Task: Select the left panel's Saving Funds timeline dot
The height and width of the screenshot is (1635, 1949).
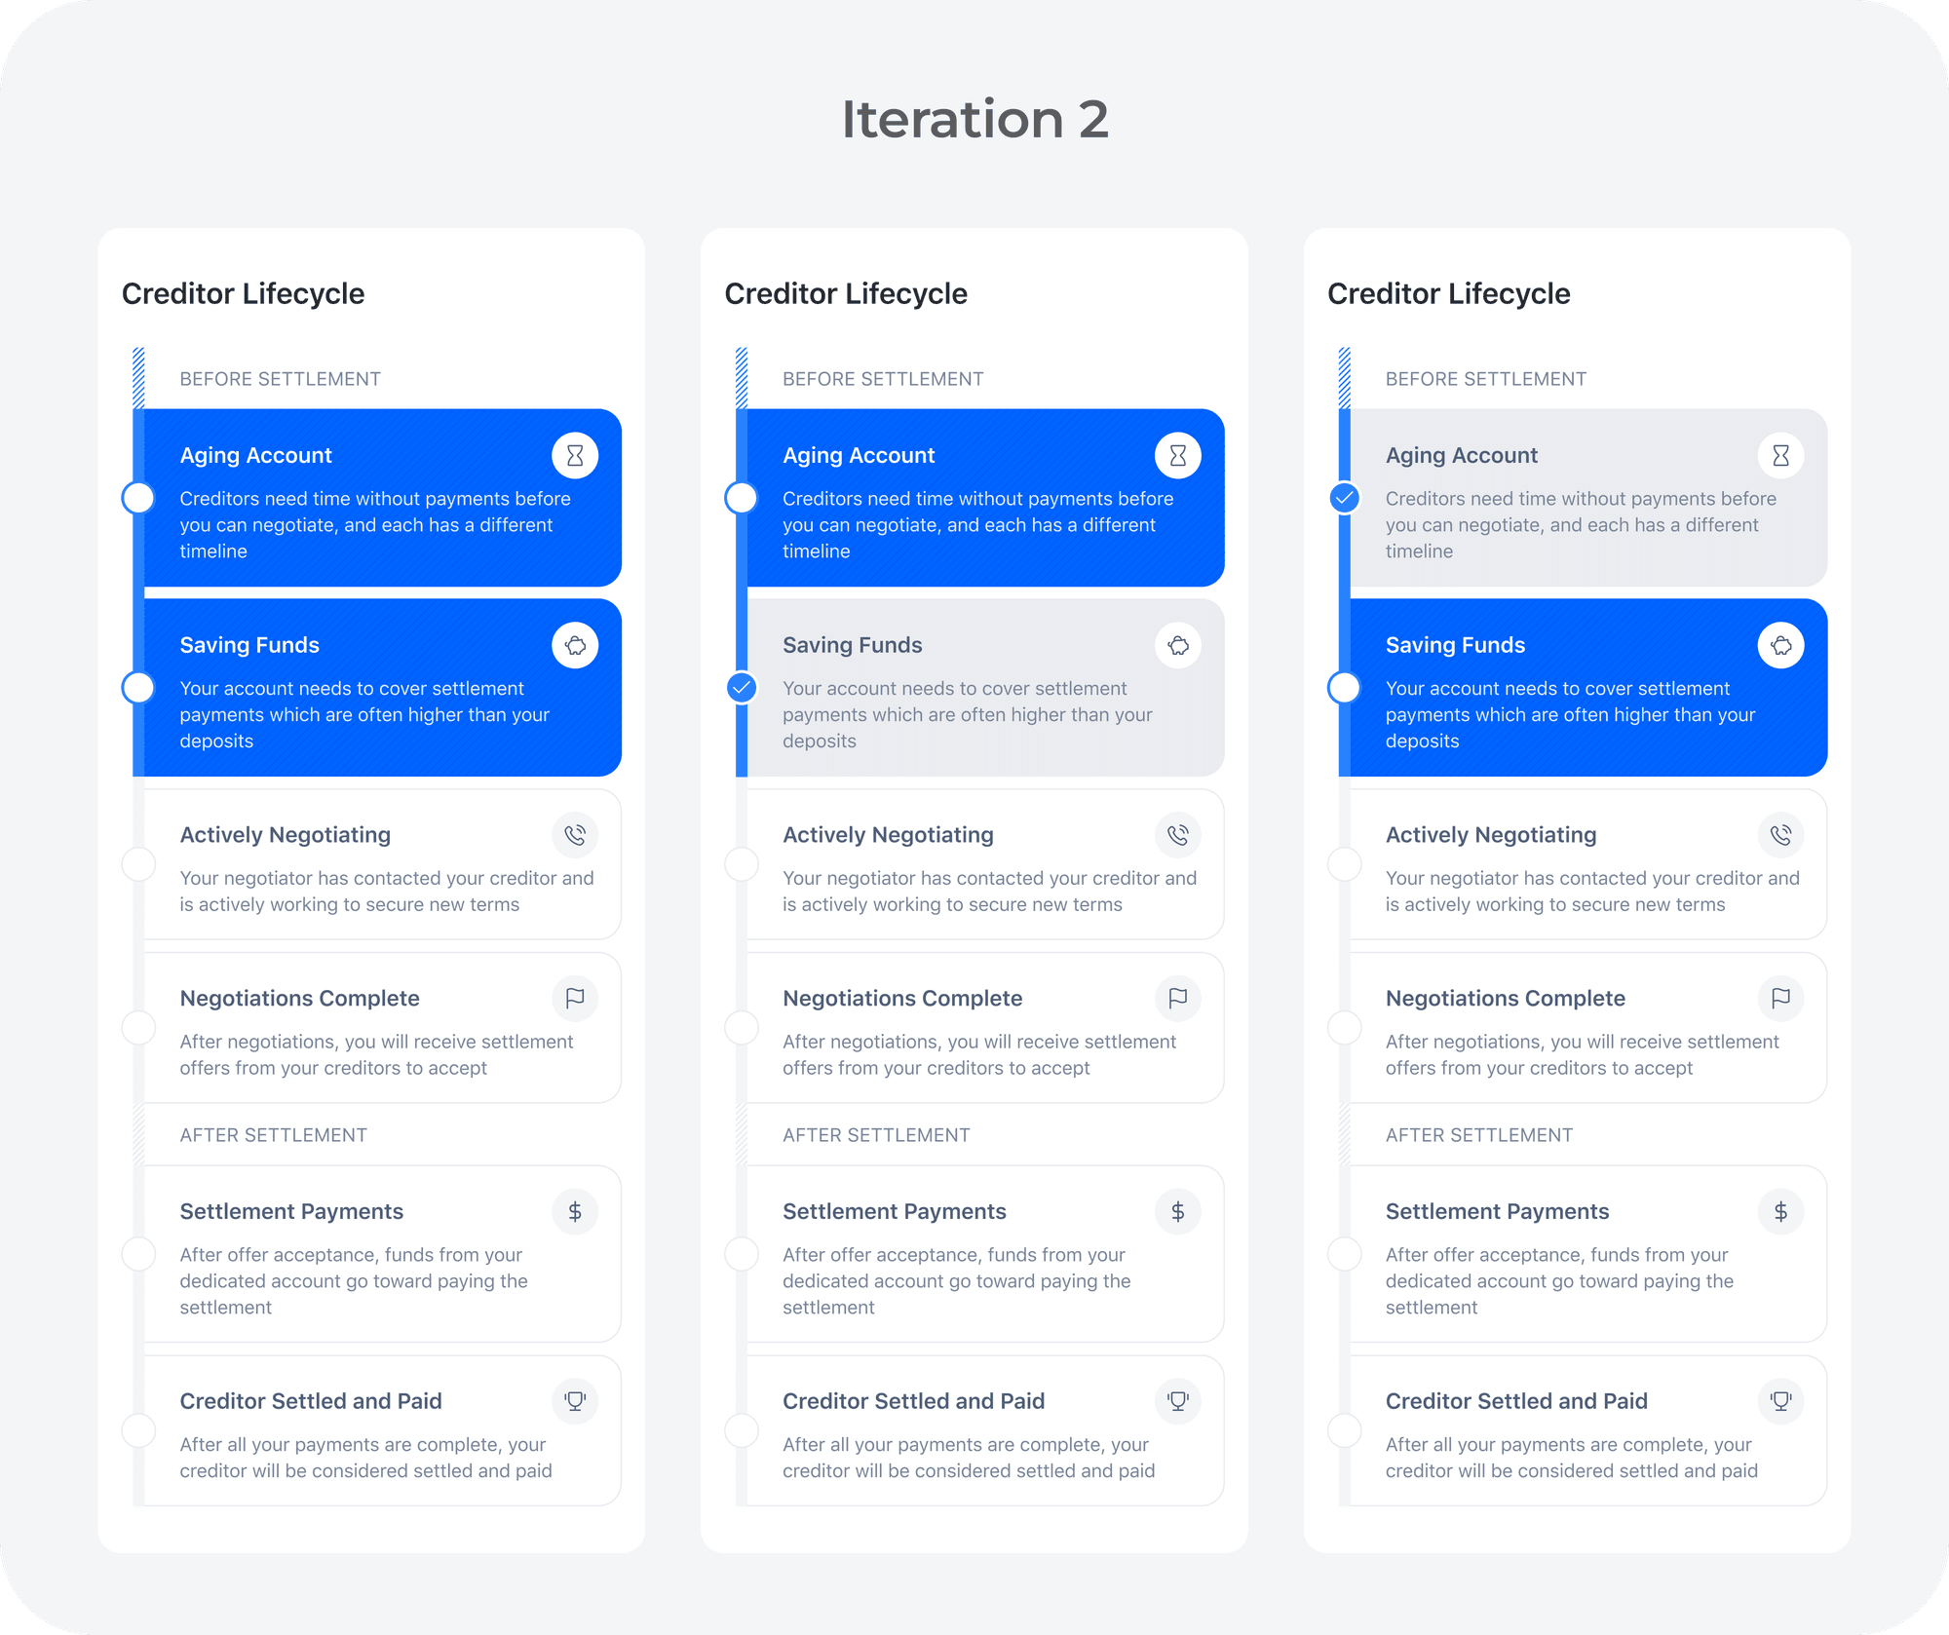Action: 138,688
